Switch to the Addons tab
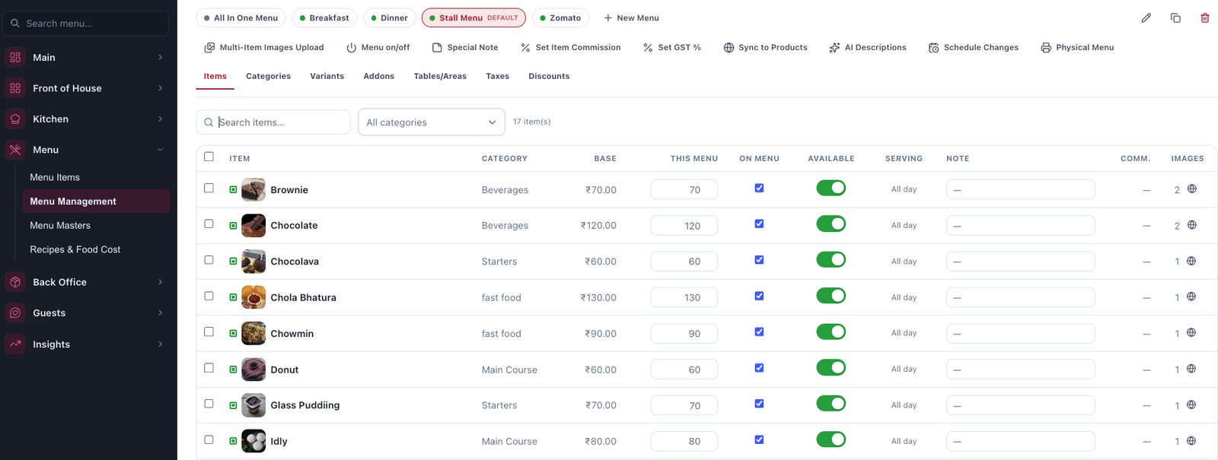1218x460 pixels. [x=378, y=76]
